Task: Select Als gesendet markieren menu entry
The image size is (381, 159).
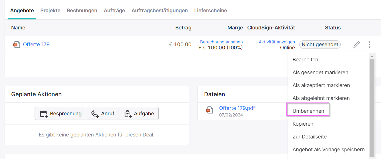Action: tap(320, 73)
